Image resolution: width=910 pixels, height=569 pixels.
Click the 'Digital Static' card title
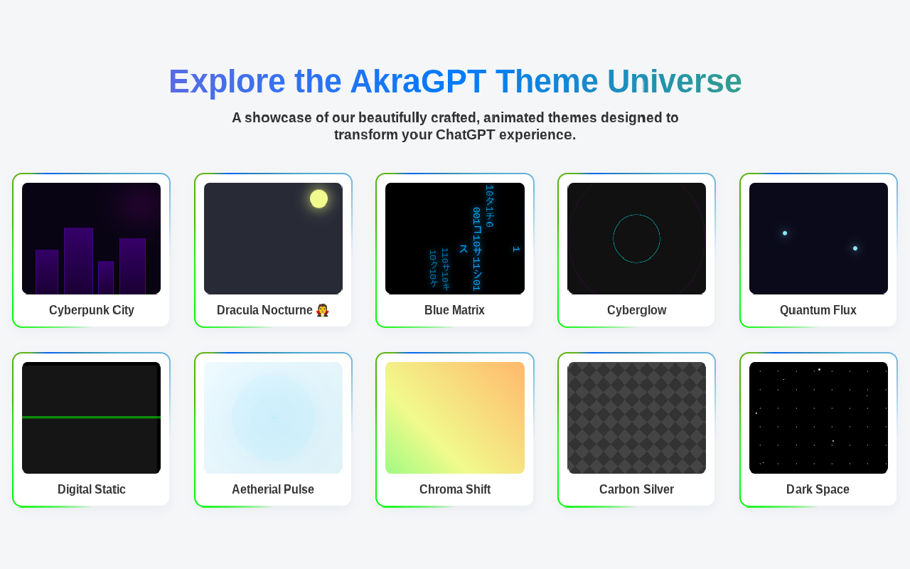click(x=92, y=489)
